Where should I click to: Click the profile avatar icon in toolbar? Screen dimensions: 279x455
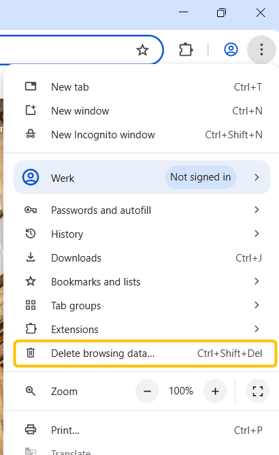[231, 50]
